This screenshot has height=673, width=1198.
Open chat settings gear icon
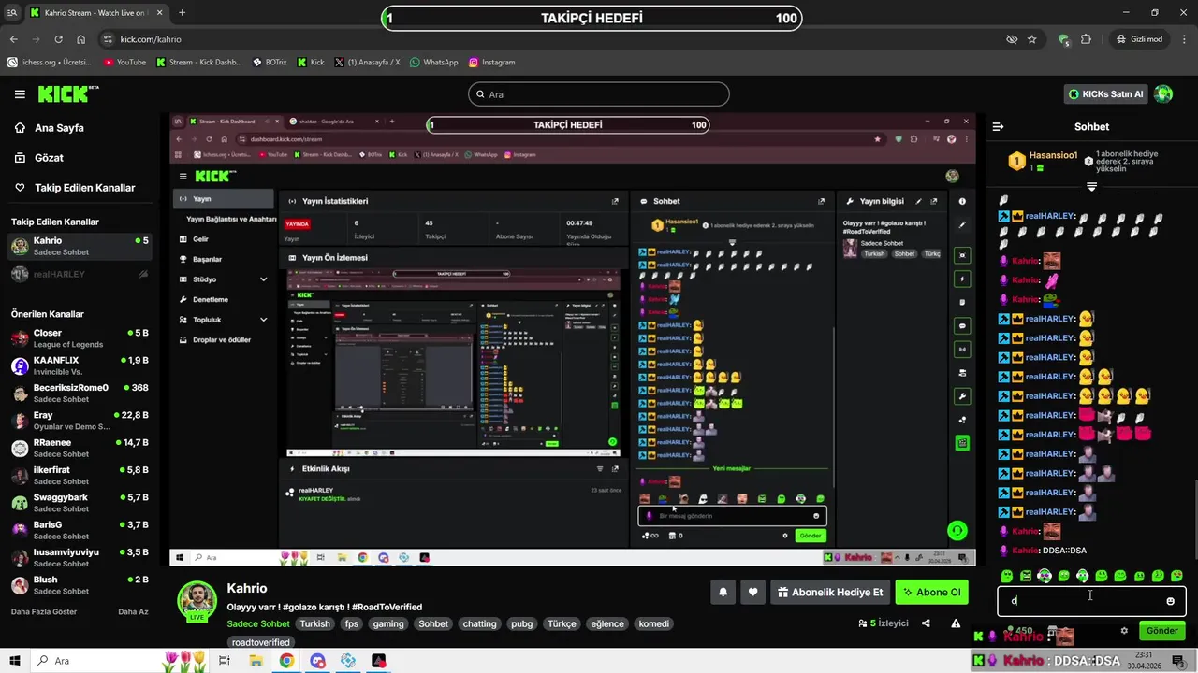[1124, 631]
